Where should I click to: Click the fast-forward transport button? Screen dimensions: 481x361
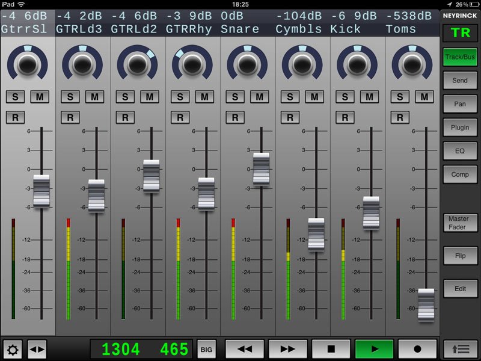(288, 349)
